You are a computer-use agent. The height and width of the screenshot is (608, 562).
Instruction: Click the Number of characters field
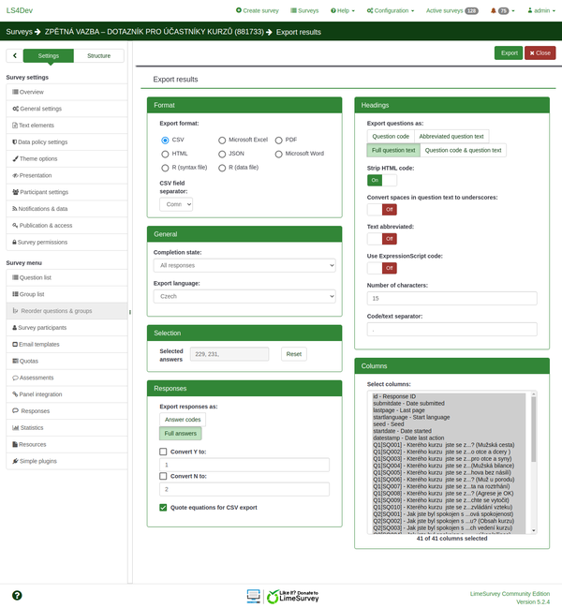click(451, 298)
